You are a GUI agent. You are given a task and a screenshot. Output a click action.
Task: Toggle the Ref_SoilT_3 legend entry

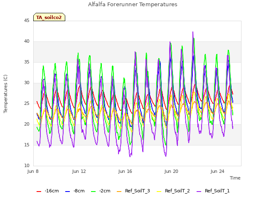(133, 191)
